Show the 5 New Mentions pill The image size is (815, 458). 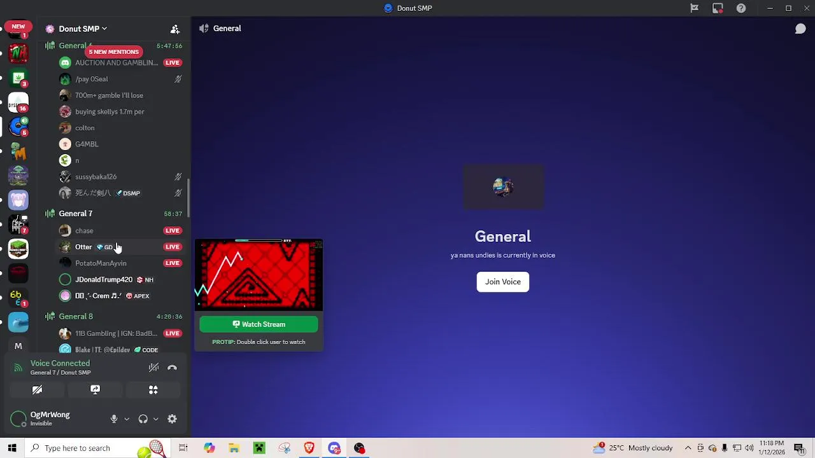point(113,52)
